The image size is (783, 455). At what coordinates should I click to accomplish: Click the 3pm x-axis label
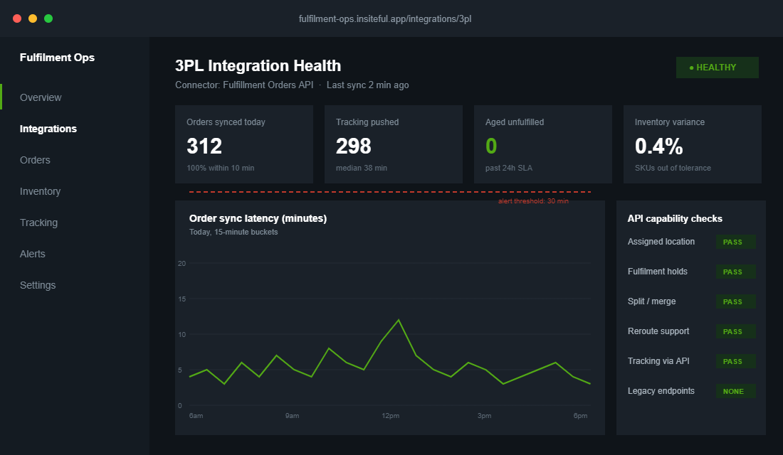[x=484, y=416]
